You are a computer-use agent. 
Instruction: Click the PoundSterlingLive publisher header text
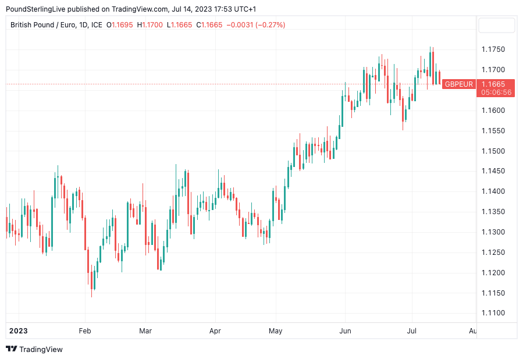[x=130, y=9]
